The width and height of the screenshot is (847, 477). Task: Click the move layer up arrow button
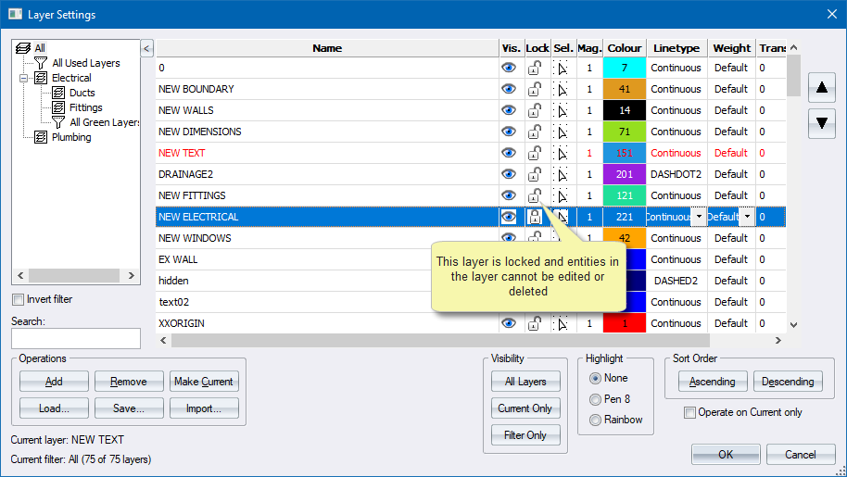(x=821, y=89)
